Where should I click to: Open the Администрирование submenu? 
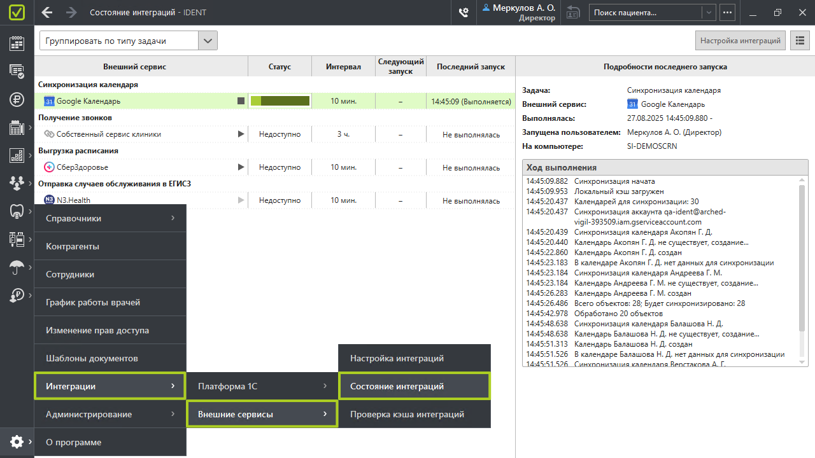110,414
